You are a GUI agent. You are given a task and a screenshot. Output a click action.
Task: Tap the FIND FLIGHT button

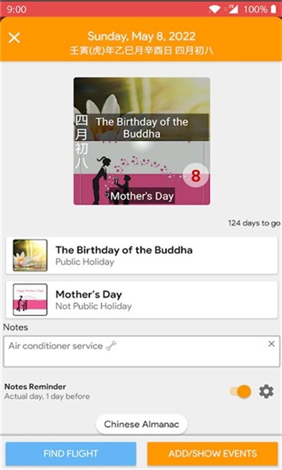point(70,453)
